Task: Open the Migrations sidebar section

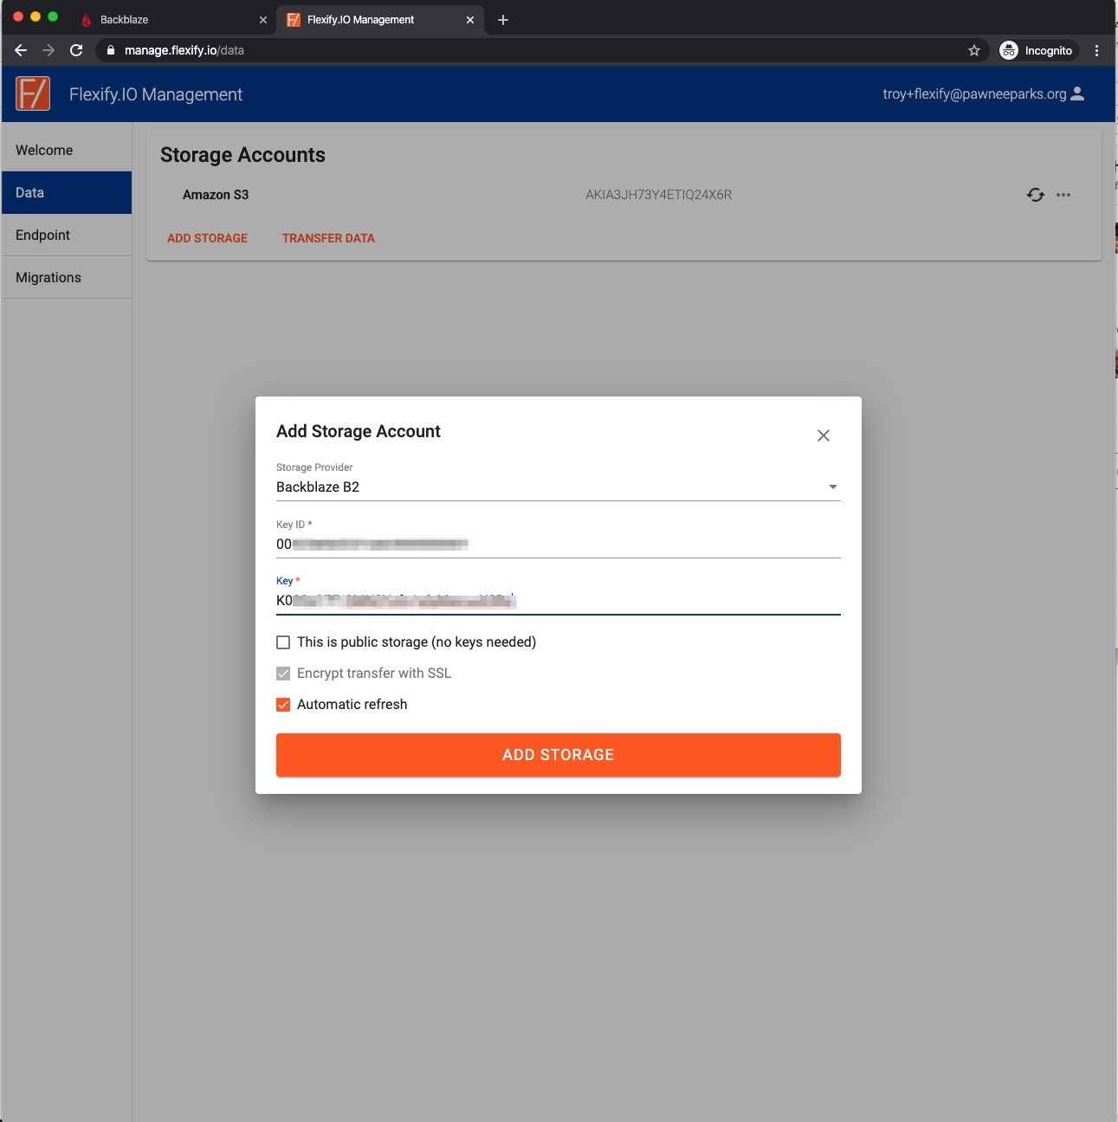Action: (x=67, y=277)
